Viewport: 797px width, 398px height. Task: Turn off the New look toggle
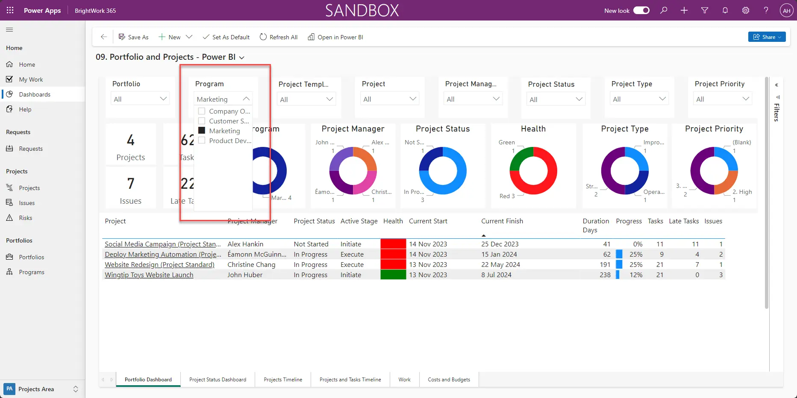point(641,10)
